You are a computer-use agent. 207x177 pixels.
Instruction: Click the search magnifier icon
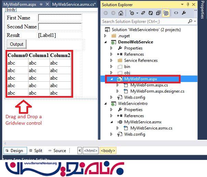click(190, 21)
